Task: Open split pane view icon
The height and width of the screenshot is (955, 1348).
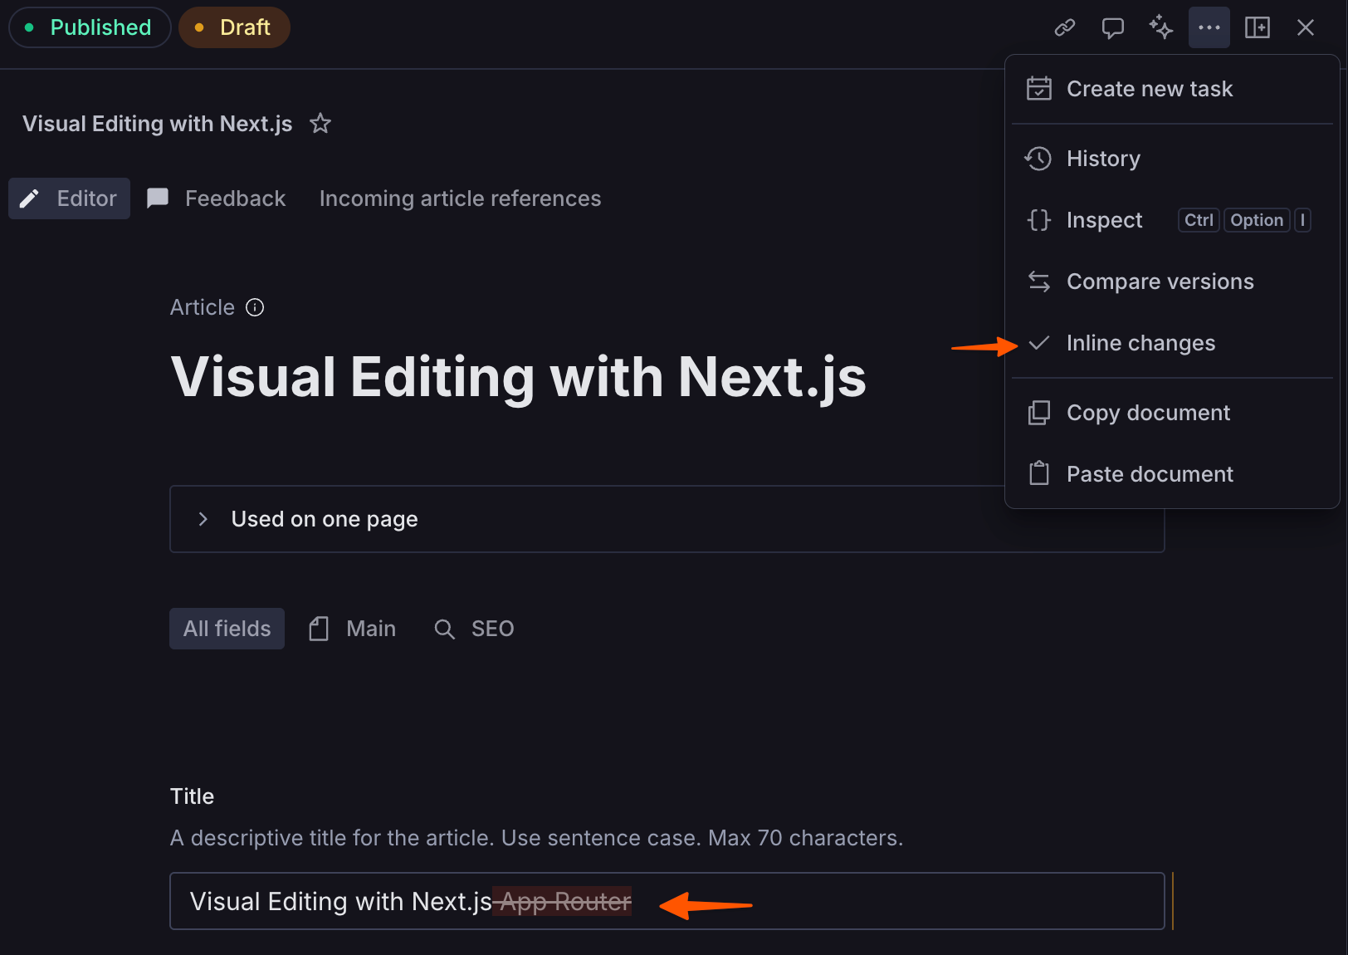Action: tap(1258, 27)
